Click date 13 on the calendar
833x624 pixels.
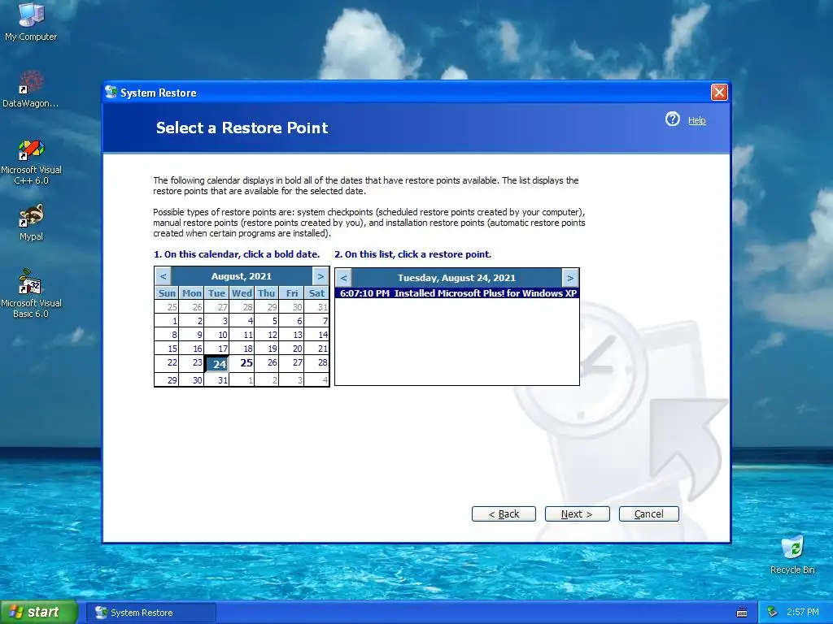coord(292,334)
